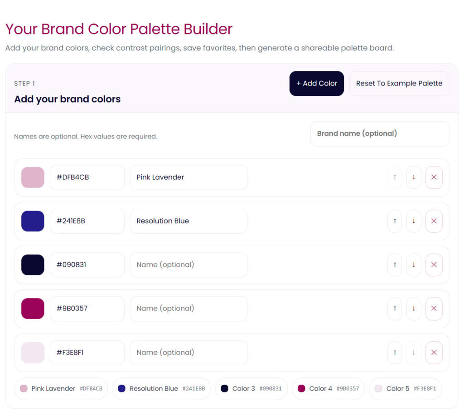The width and height of the screenshot is (464, 416).
Task: Delete the #F3E8F1 color entry
Action: (434, 353)
